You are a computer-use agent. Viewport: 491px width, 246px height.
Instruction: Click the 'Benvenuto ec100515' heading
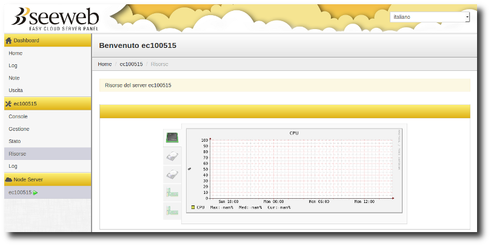coord(138,45)
